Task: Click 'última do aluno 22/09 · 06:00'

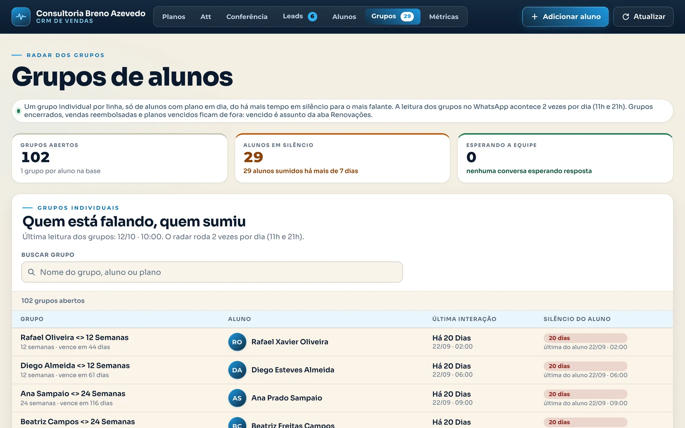Action: (585, 375)
